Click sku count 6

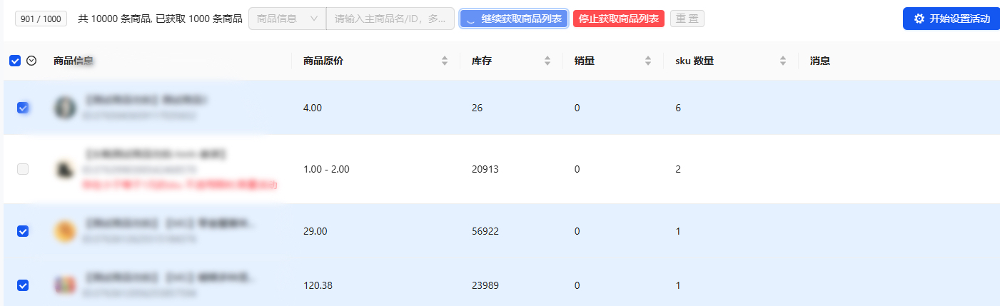click(x=678, y=108)
